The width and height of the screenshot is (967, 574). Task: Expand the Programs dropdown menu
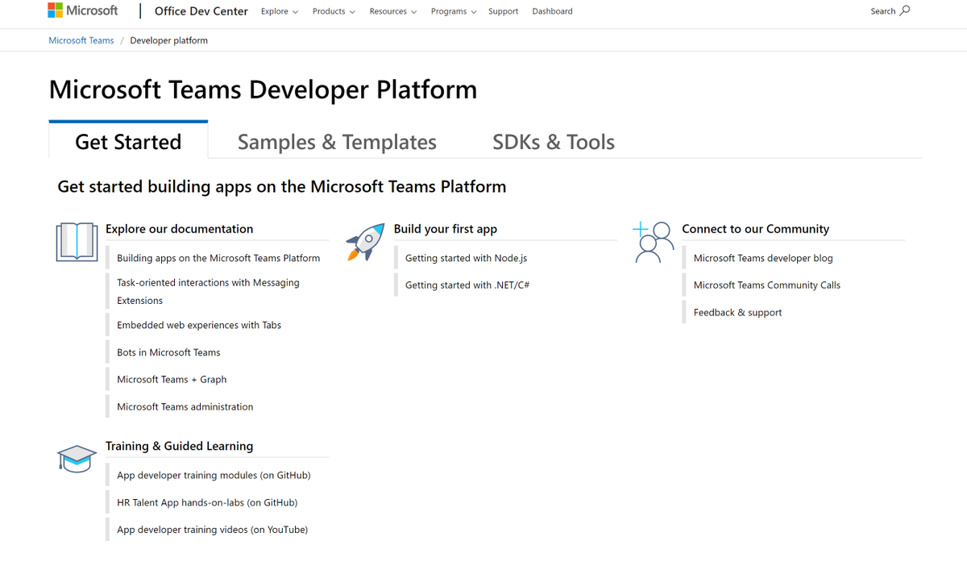pos(454,11)
